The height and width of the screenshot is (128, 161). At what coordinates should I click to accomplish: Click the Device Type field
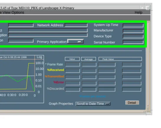[133, 36]
